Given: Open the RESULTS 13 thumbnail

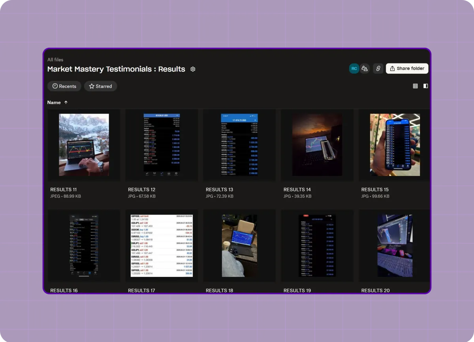Looking at the screenshot, I should click(239, 145).
